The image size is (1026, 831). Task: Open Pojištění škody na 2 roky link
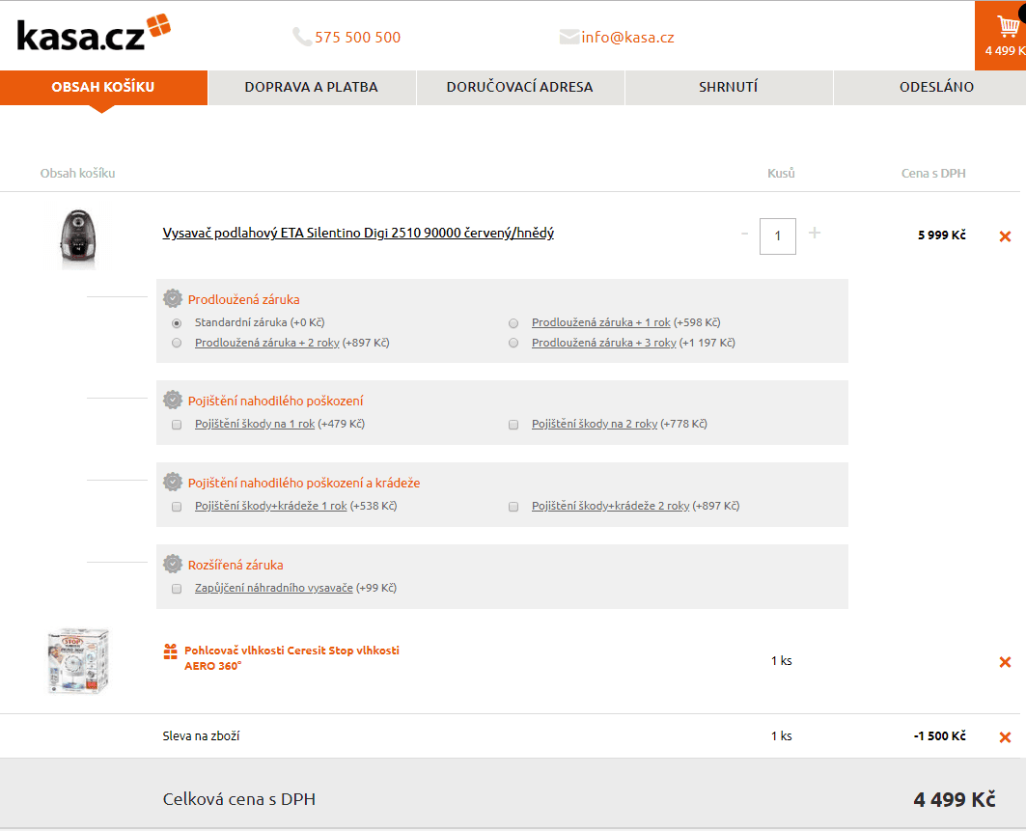coord(595,424)
